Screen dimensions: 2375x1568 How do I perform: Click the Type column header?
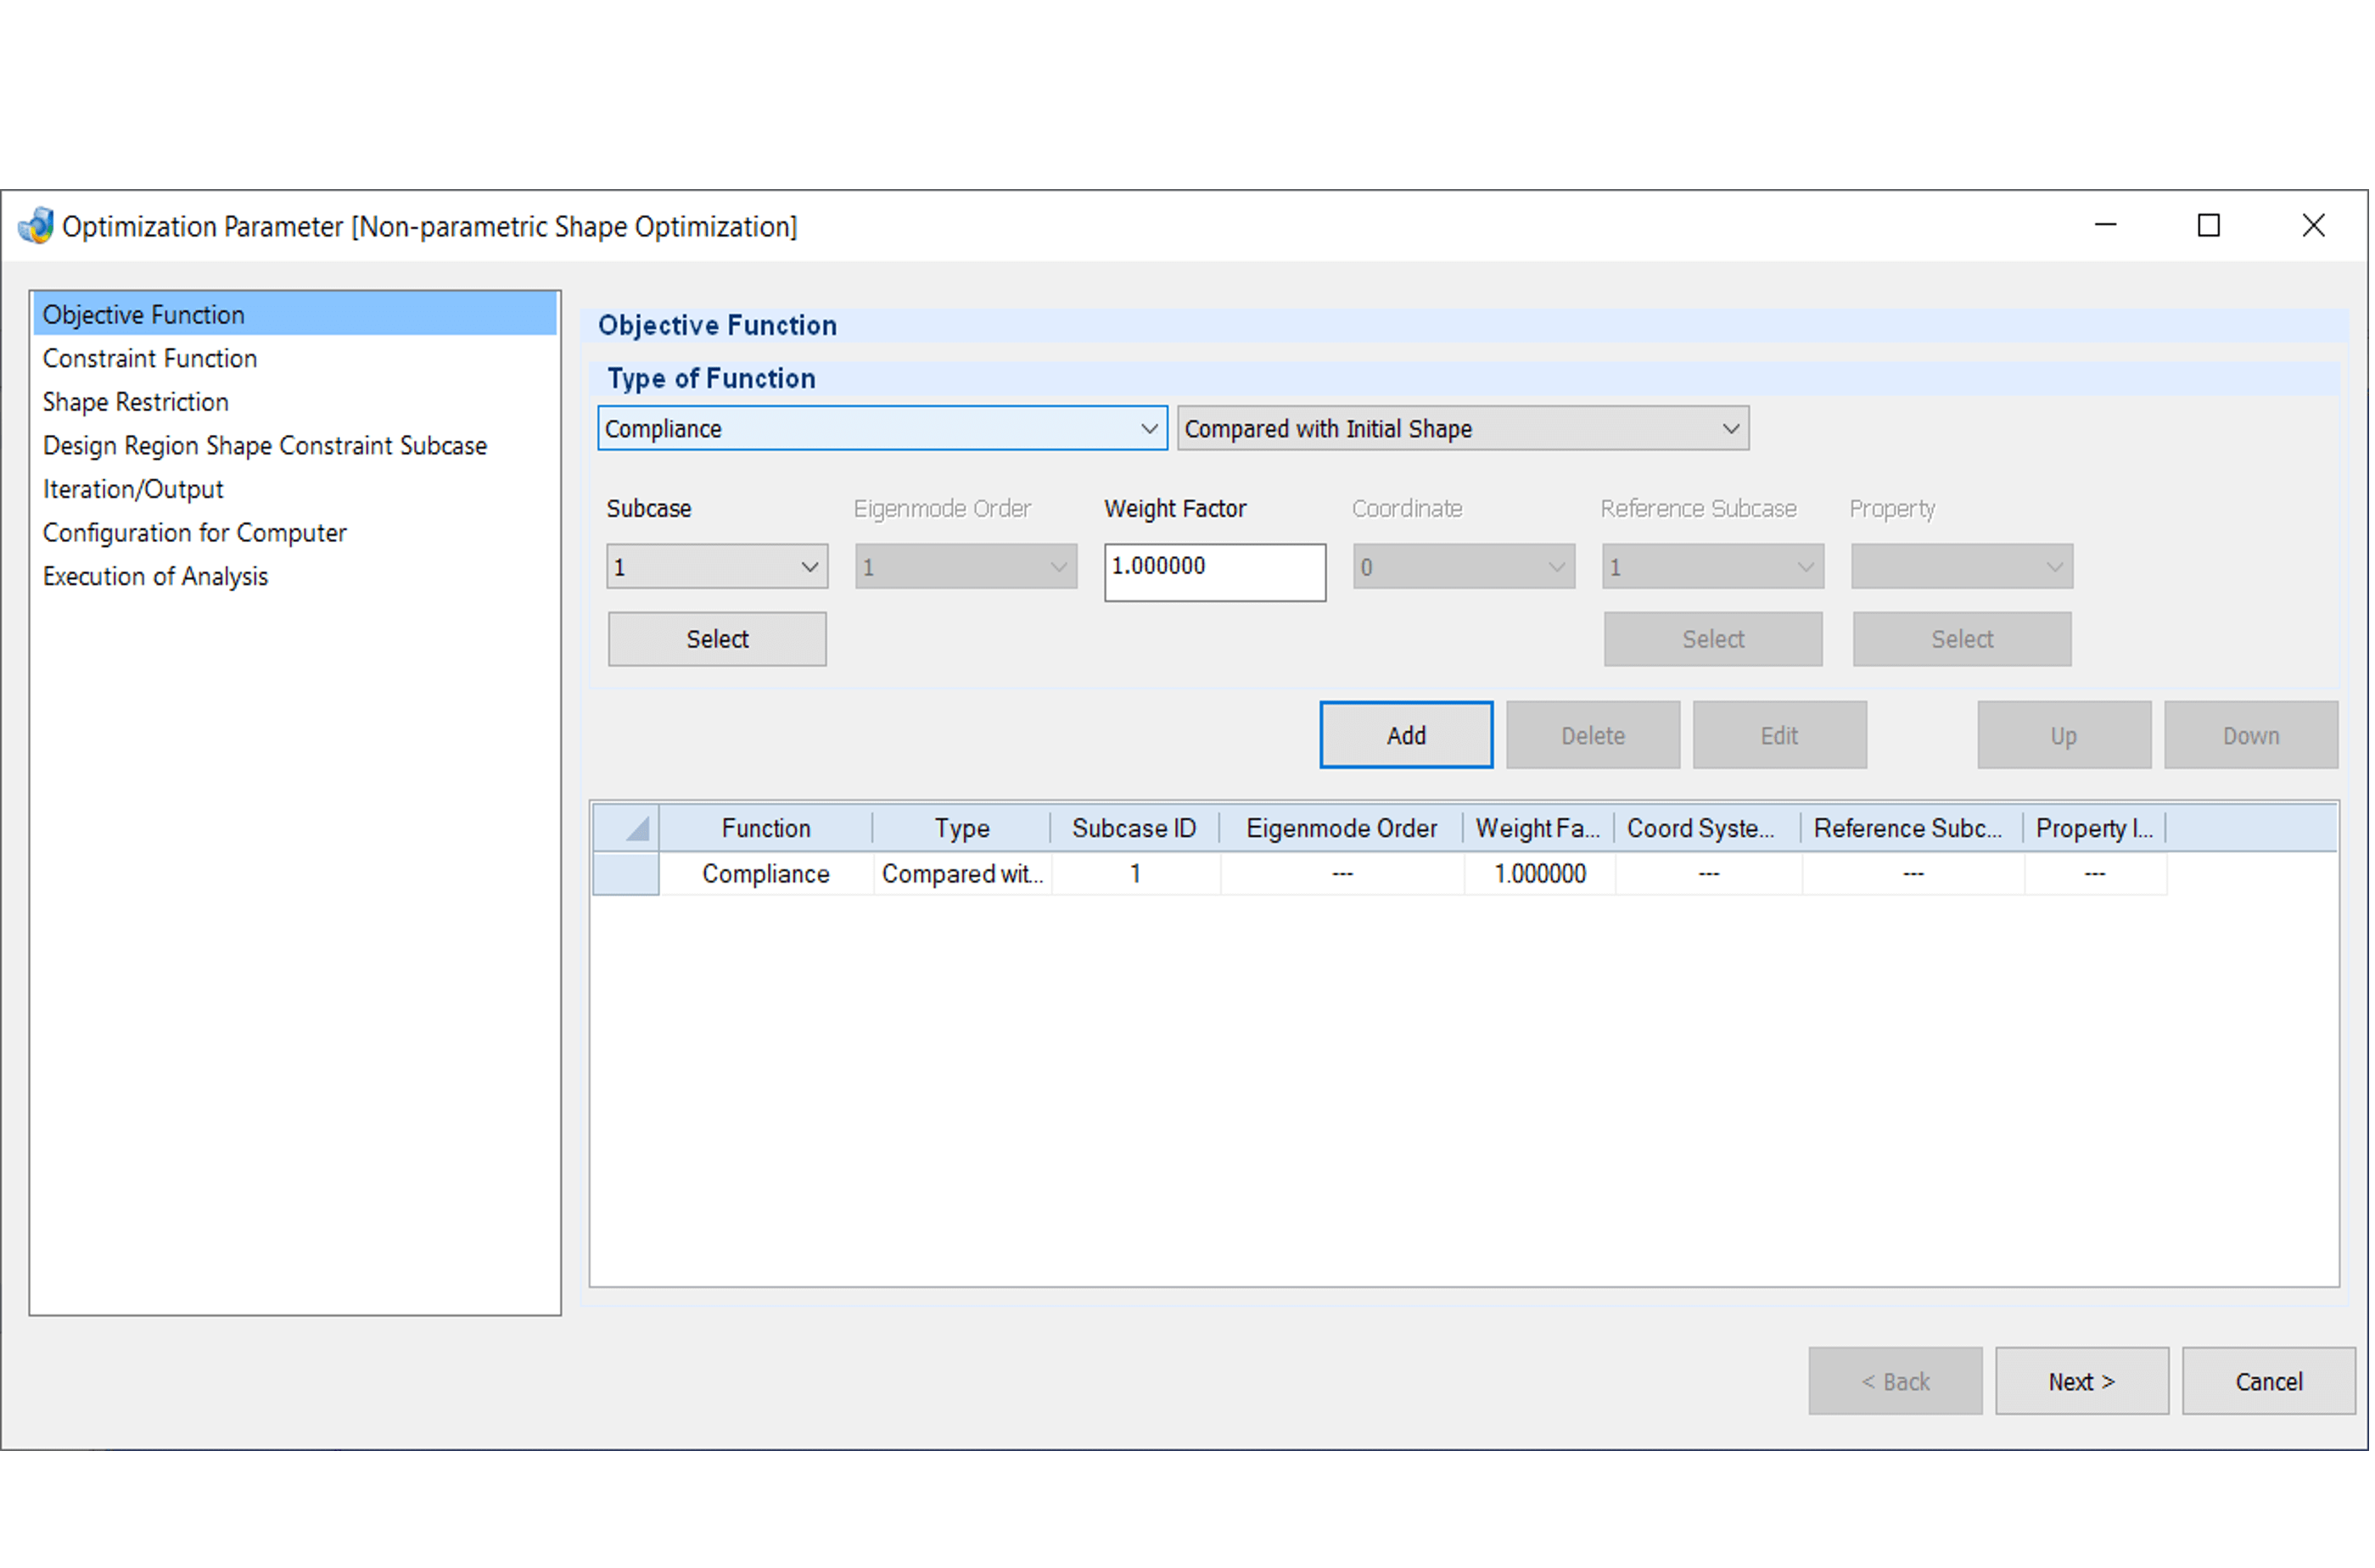point(962,829)
